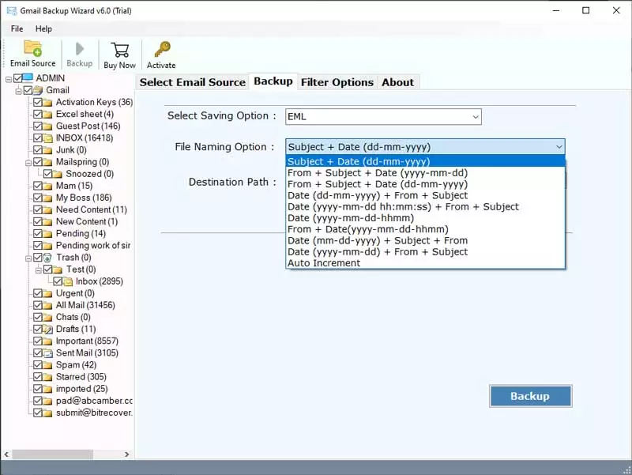Switch to Select Email Source tab
The height and width of the screenshot is (475, 632).
point(192,82)
